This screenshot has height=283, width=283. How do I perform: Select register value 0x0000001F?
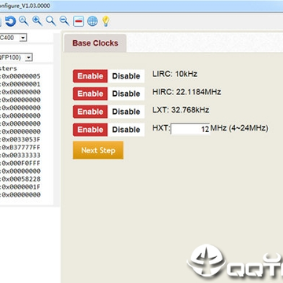pyautogui.click(x=21, y=187)
